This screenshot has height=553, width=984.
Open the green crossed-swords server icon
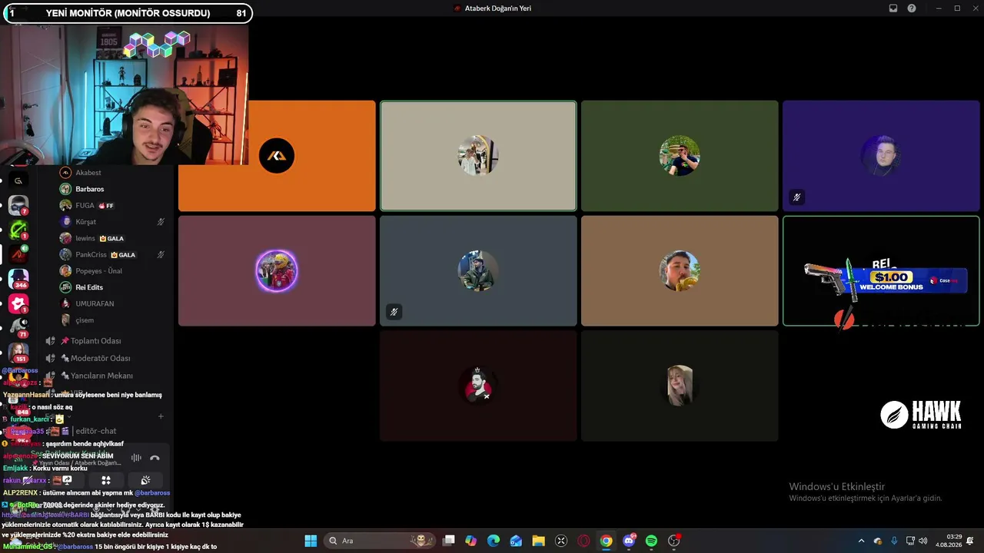pyautogui.click(x=18, y=230)
